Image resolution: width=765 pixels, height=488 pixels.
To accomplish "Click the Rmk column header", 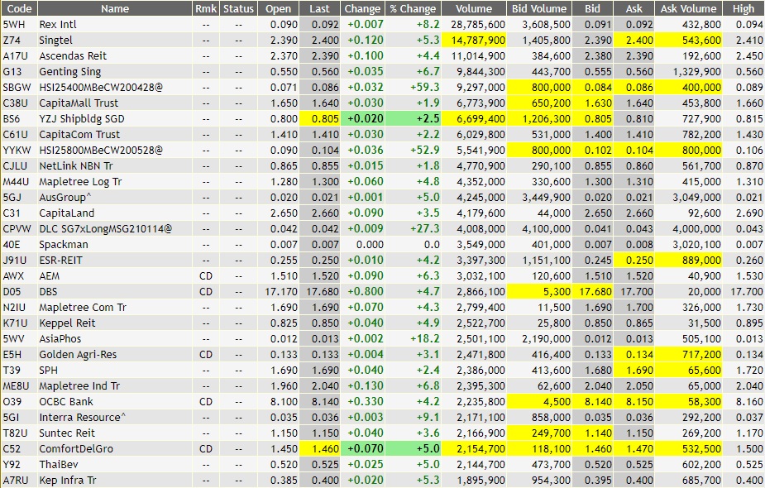I will pos(206,9).
